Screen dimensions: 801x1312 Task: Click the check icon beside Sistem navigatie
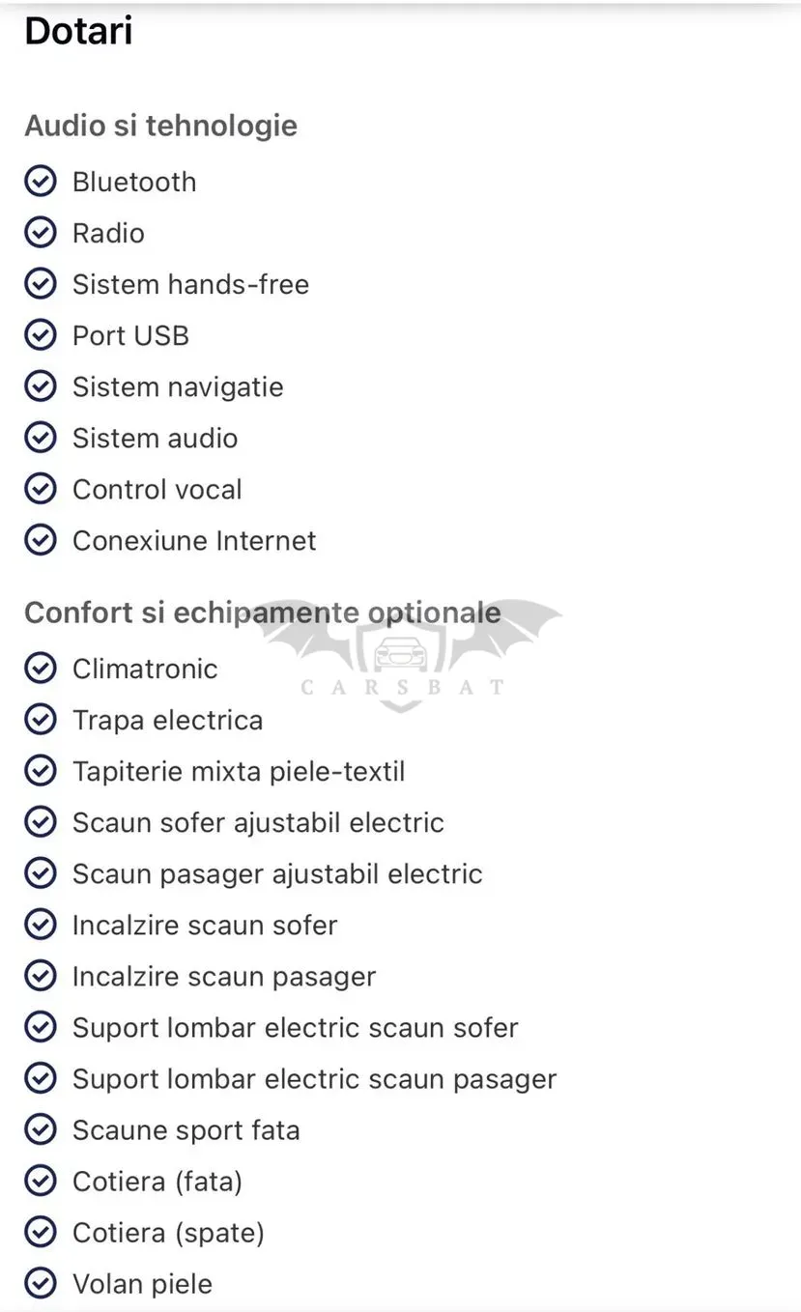click(41, 386)
